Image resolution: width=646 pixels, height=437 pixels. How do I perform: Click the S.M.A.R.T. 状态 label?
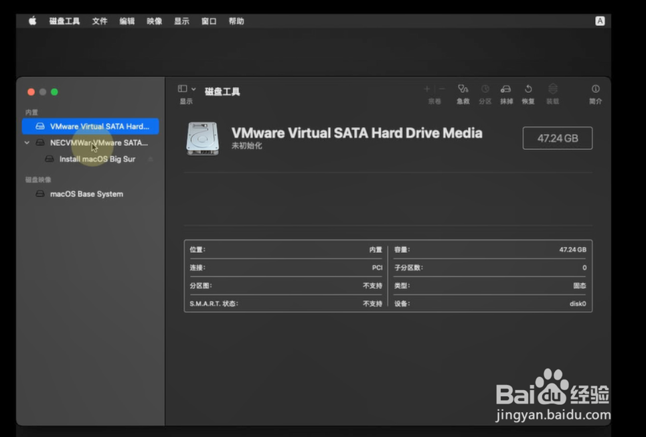[214, 304]
